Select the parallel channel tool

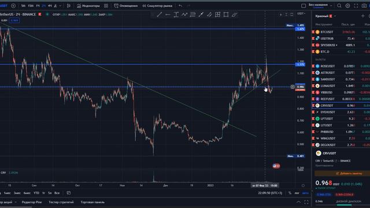(209, 14)
